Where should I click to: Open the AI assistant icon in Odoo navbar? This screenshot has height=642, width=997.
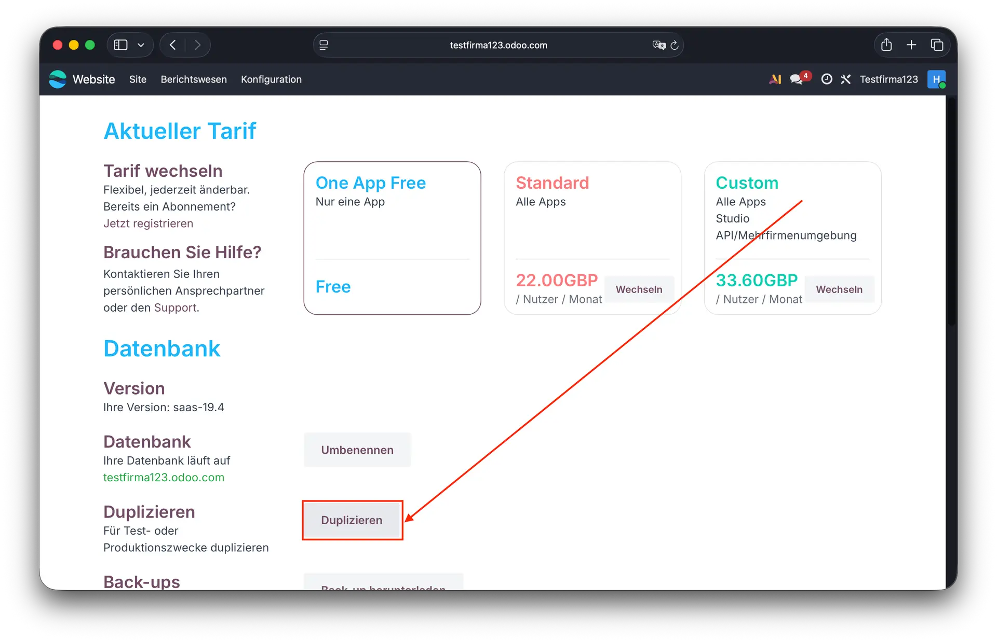[775, 79]
